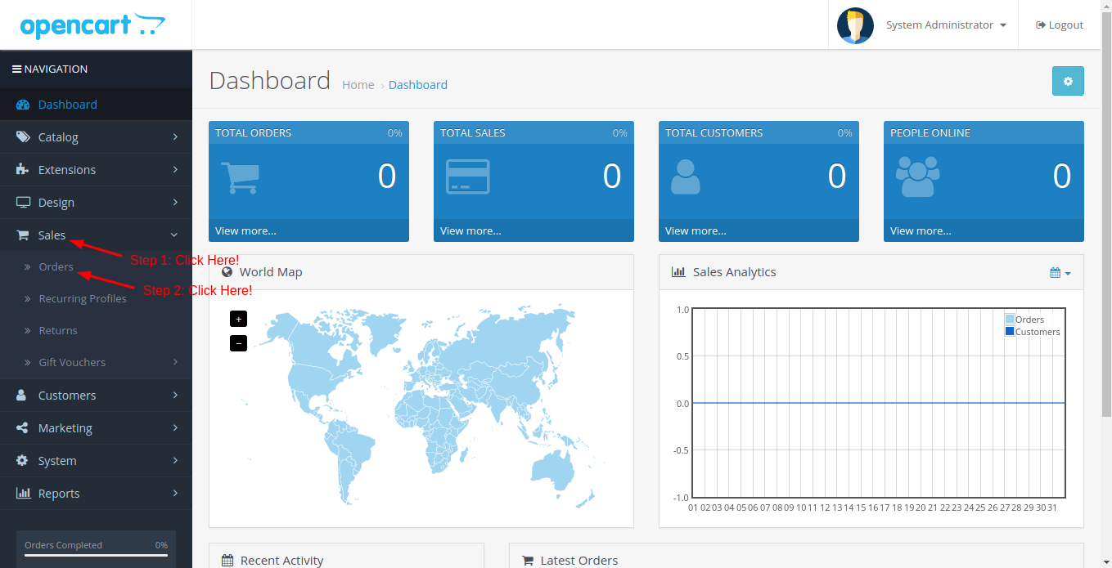Click the Sales shopping cart icon
Image resolution: width=1112 pixels, height=568 pixels.
(23, 235)
